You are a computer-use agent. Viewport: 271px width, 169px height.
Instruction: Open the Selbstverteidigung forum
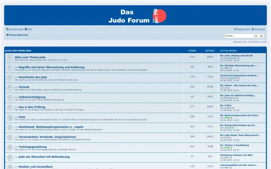pyautogui.click(x=30, y=97)
